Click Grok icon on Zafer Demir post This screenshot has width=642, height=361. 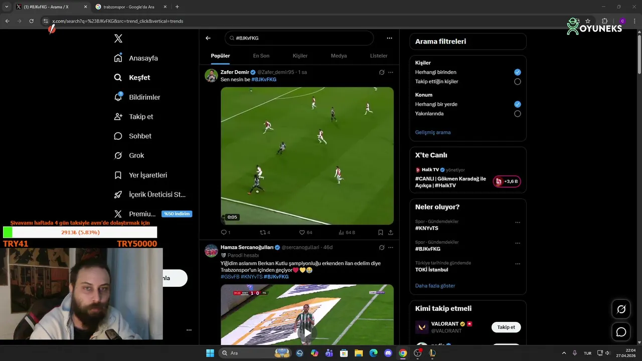382,72
